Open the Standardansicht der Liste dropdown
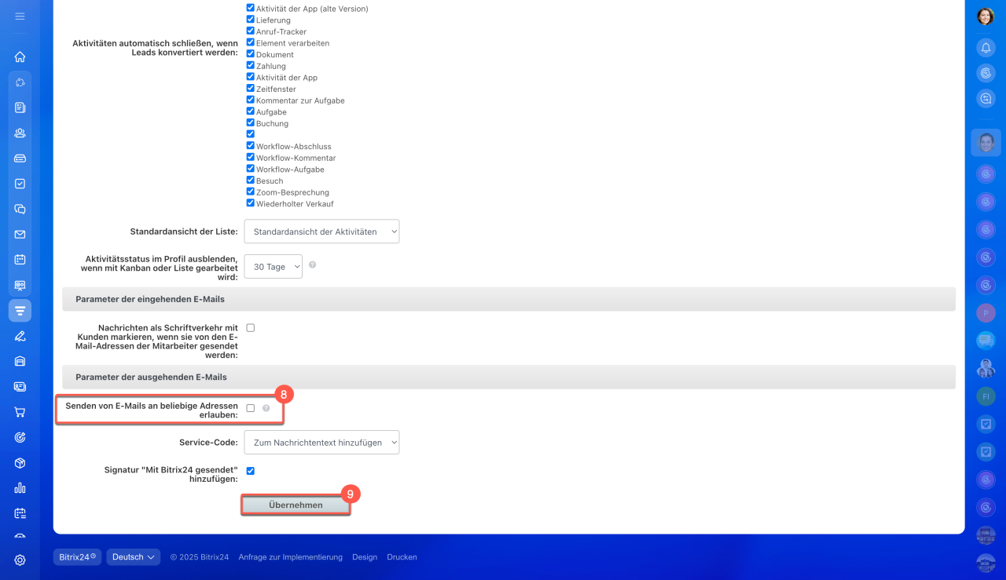 point(321,232)
